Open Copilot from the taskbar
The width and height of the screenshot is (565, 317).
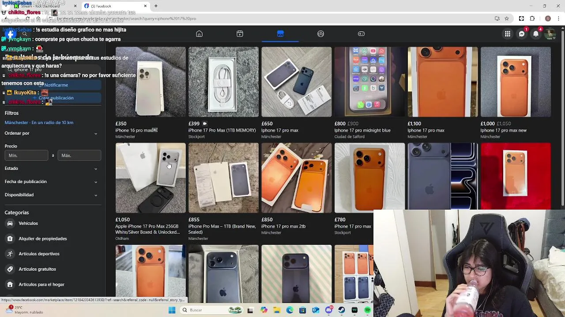264,310
